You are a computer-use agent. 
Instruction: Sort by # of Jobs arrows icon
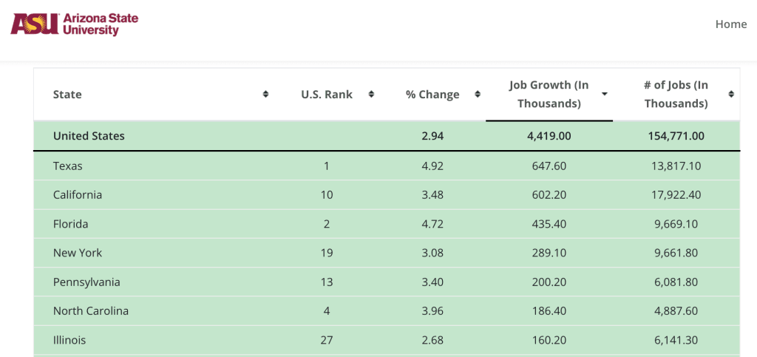click(x=731, y=94)
